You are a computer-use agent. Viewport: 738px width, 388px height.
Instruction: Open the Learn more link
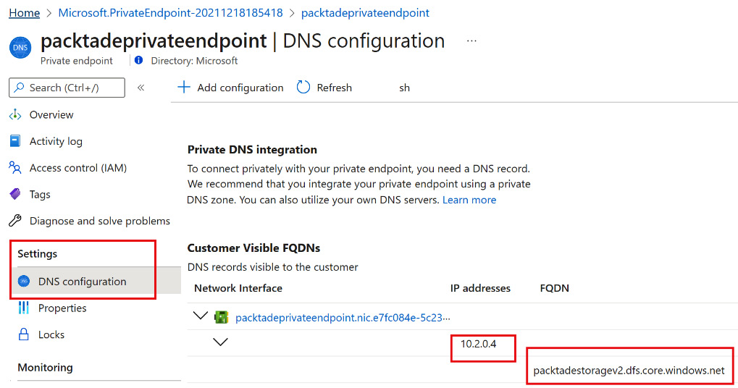[x=469, y=200]
